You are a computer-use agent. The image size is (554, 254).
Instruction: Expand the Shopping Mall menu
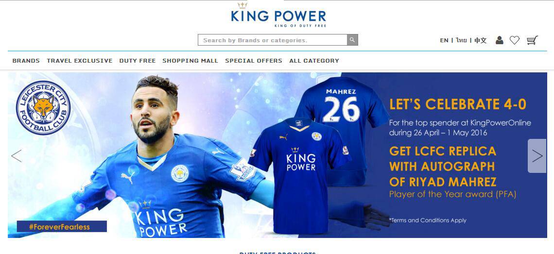pos(190,61)
